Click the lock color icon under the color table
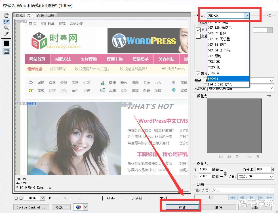This screenshot has width=278, height=213. [237, 156]
